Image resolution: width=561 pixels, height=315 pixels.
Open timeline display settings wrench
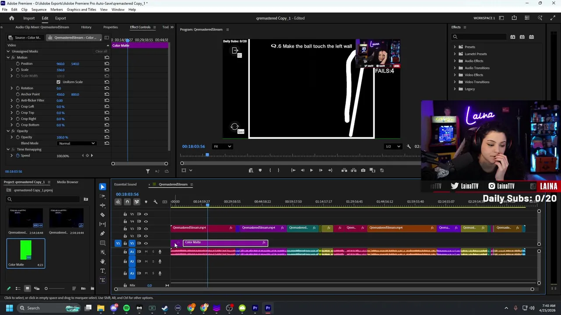pyautogui.click(x=155, y=202)
